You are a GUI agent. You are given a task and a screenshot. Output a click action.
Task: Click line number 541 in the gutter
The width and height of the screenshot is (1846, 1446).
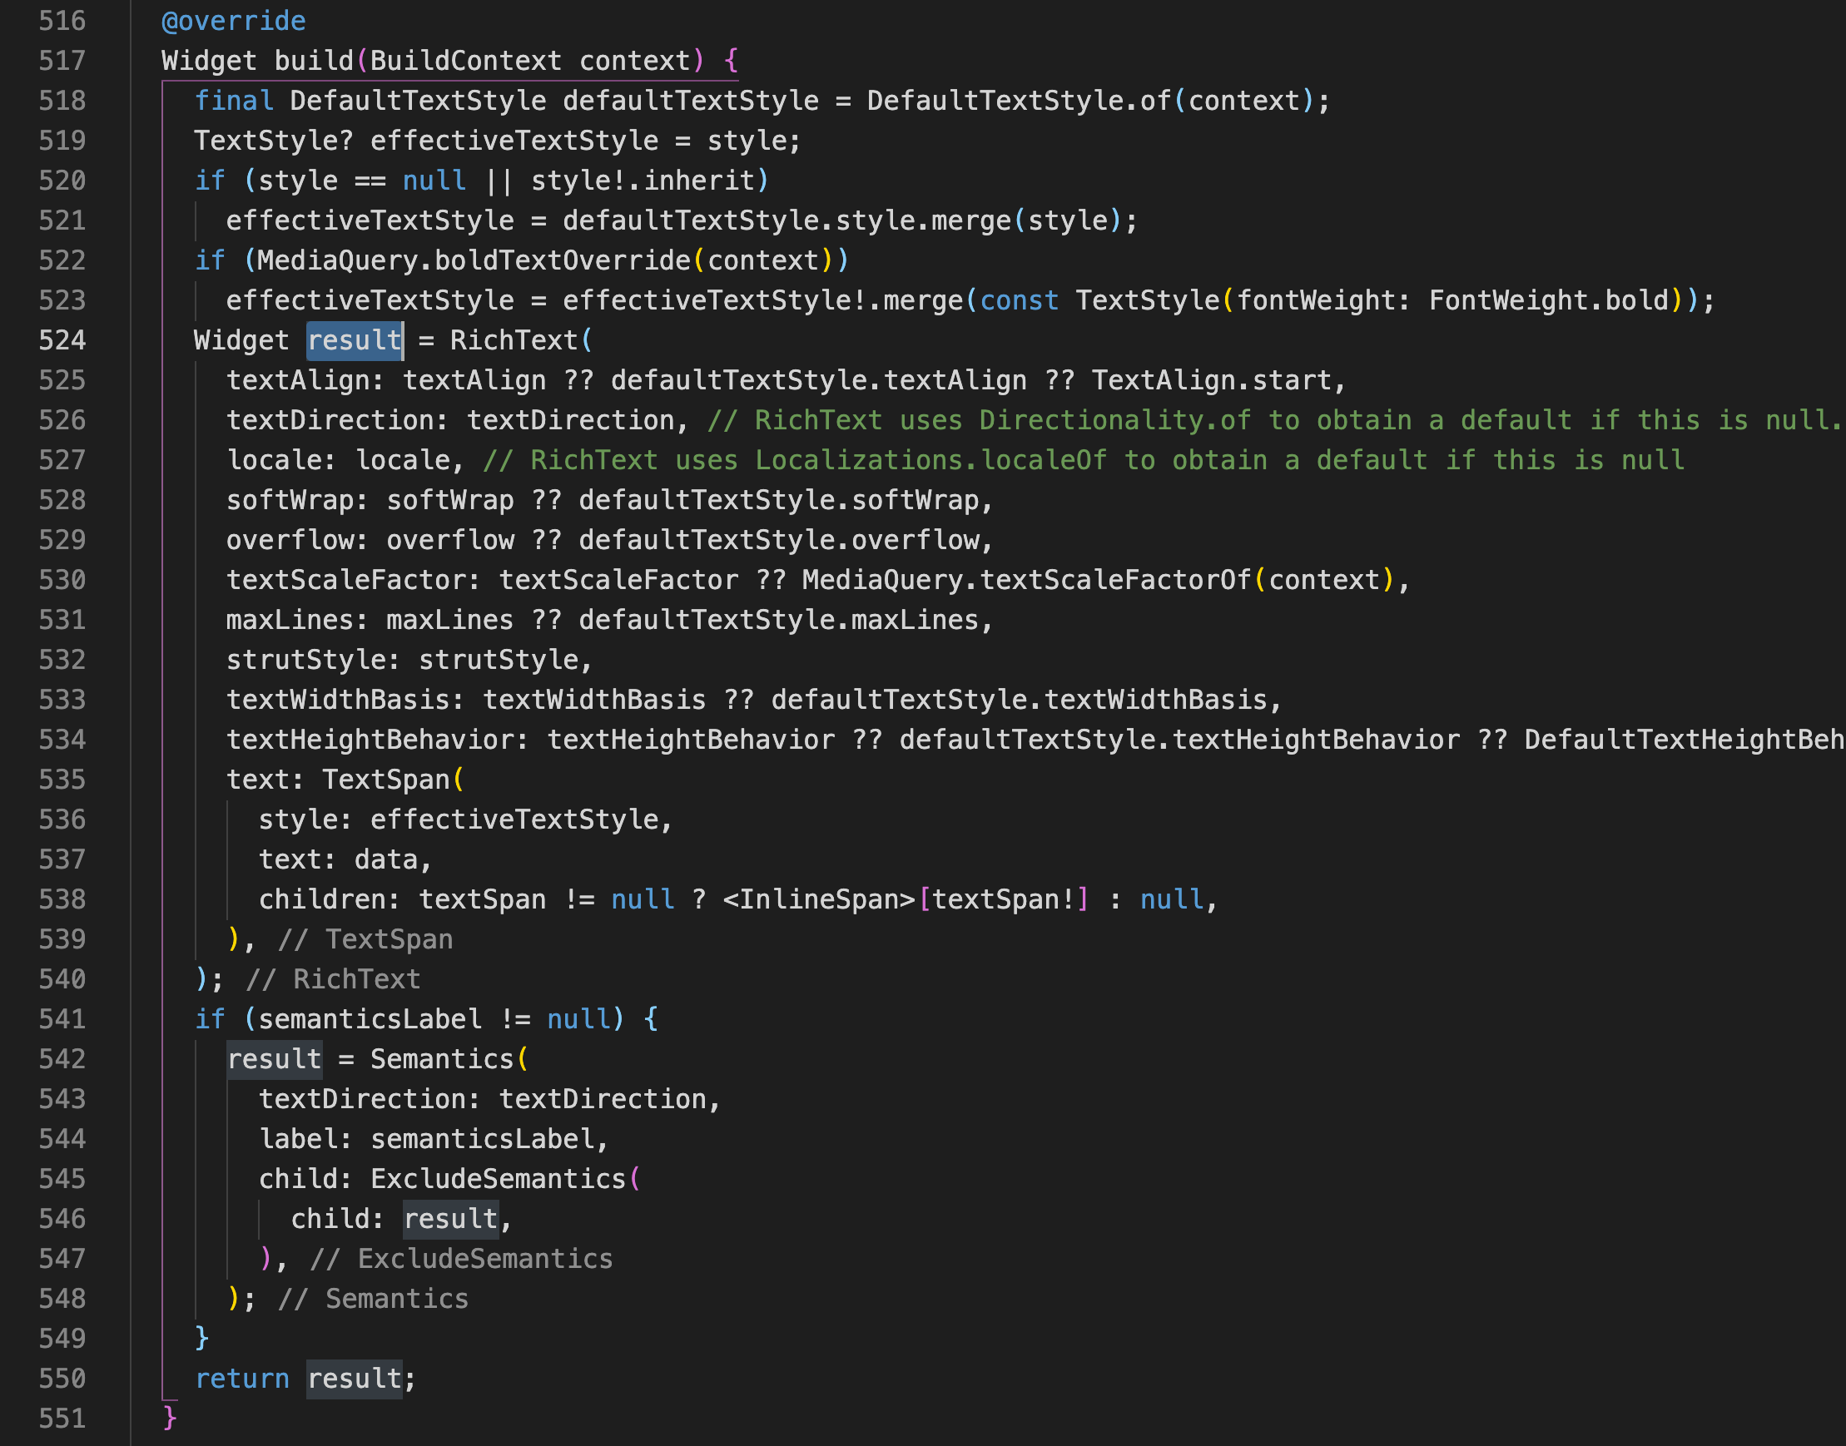(x=62, y=1018)
